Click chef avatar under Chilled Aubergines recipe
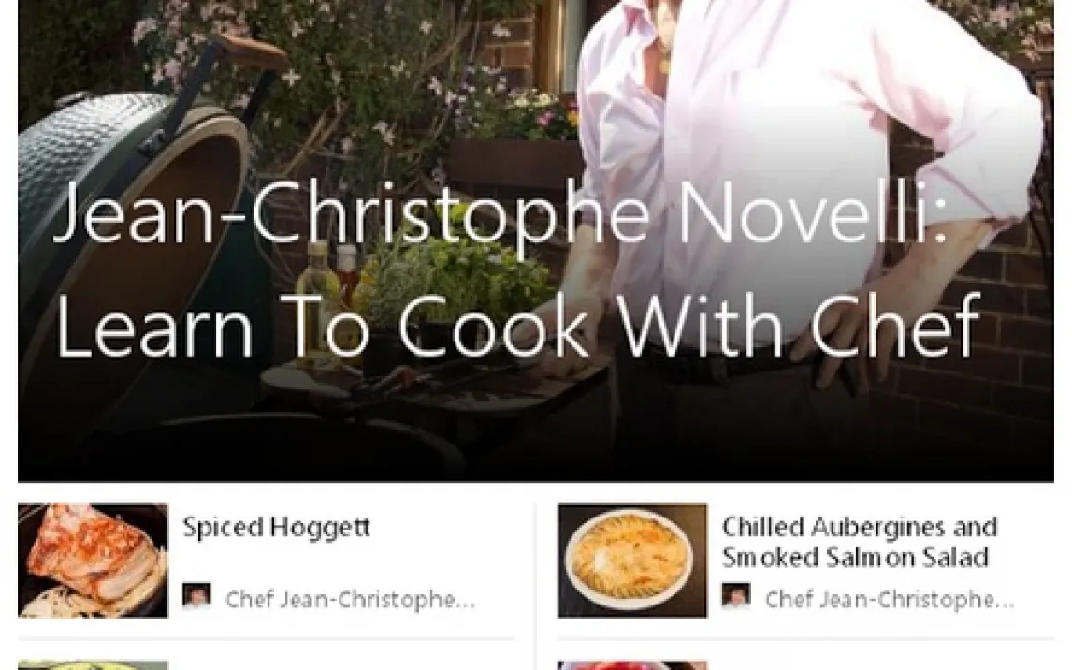The width and height of the screenshot is (1072, 670). pyautogui.click(x=736, y=596)
